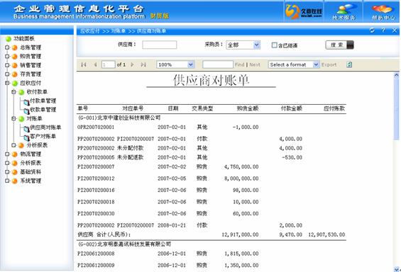Image resolution: width=401 pixels, height=272 pixels.
Task: Expand the 销售管理 tree node
Action: coord(7,65)
